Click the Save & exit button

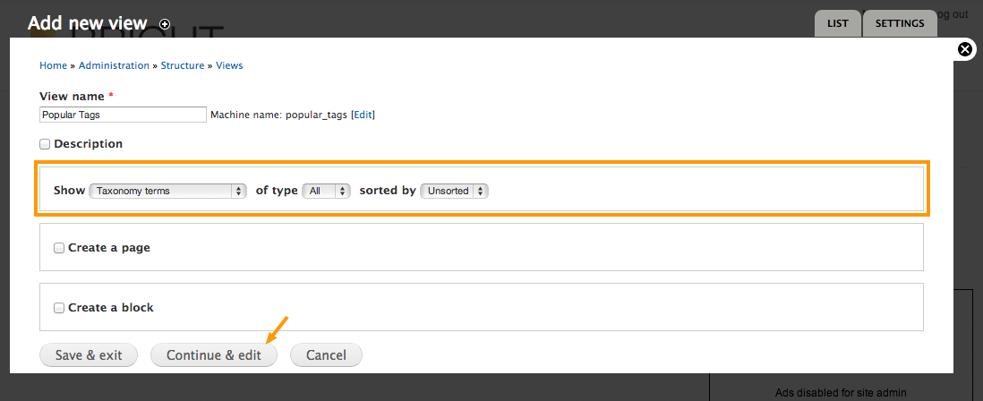(x=89, y=355)
